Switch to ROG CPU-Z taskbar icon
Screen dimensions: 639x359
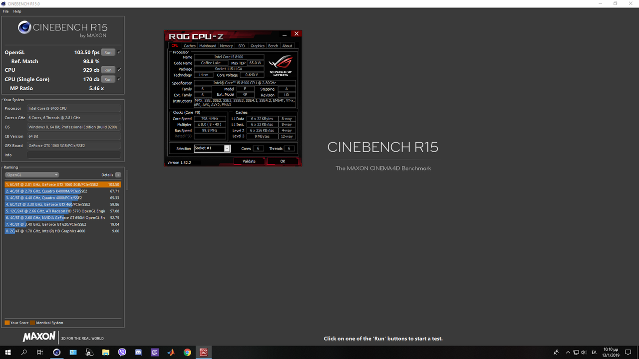tap(203, 353)
